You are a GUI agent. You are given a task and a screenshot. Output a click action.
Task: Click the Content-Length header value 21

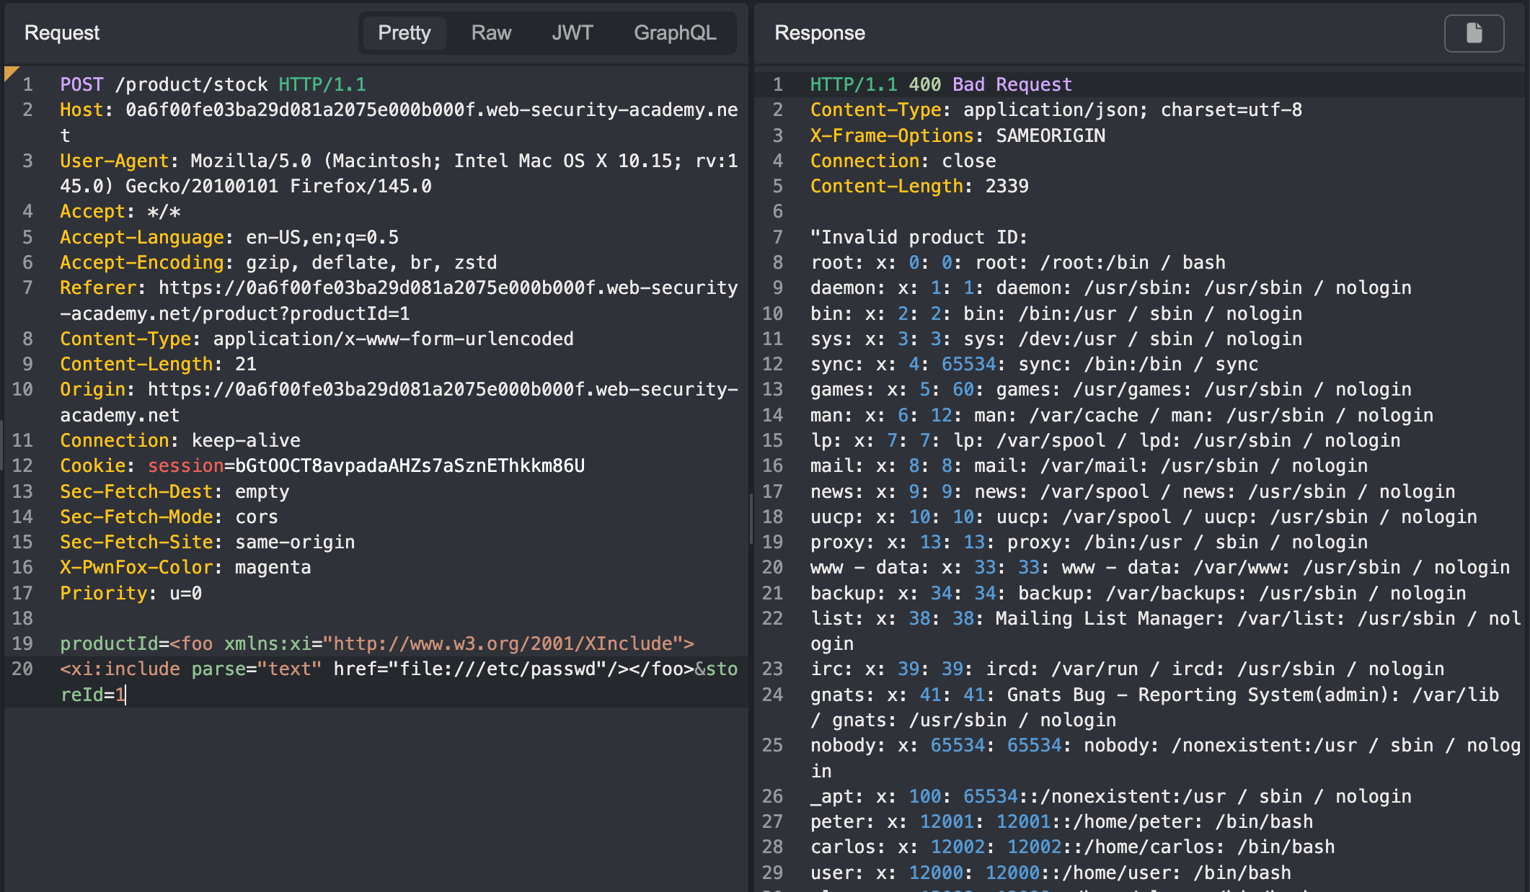246,365
